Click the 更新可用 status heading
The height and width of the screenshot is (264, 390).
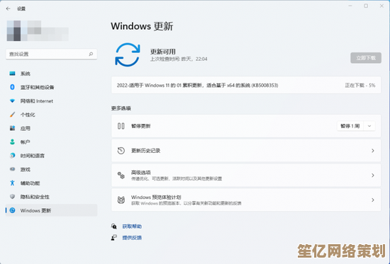[x=162, y=52]
